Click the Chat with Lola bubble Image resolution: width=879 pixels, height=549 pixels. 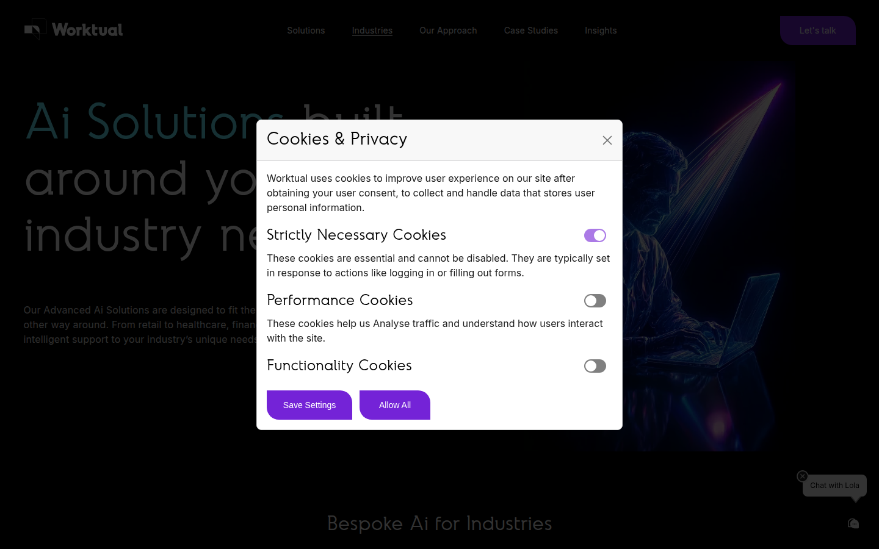834,486
